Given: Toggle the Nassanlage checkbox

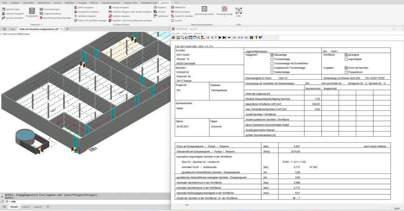Looking at the screenshot, I should tap(272, 55).
